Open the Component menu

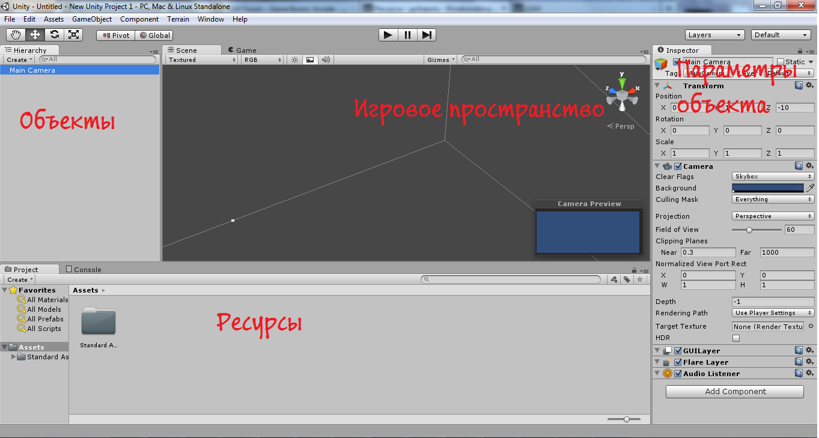pyautogui.click(x=139, y=19)
